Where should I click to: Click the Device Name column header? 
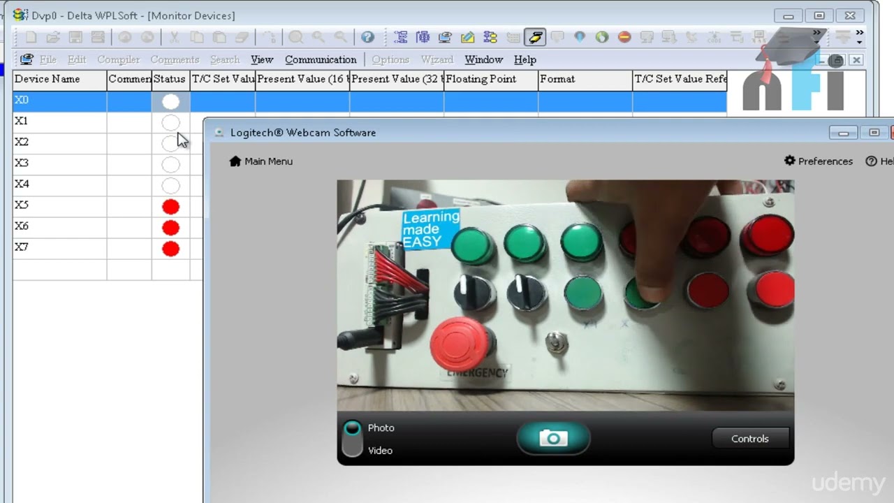[59, 80]
